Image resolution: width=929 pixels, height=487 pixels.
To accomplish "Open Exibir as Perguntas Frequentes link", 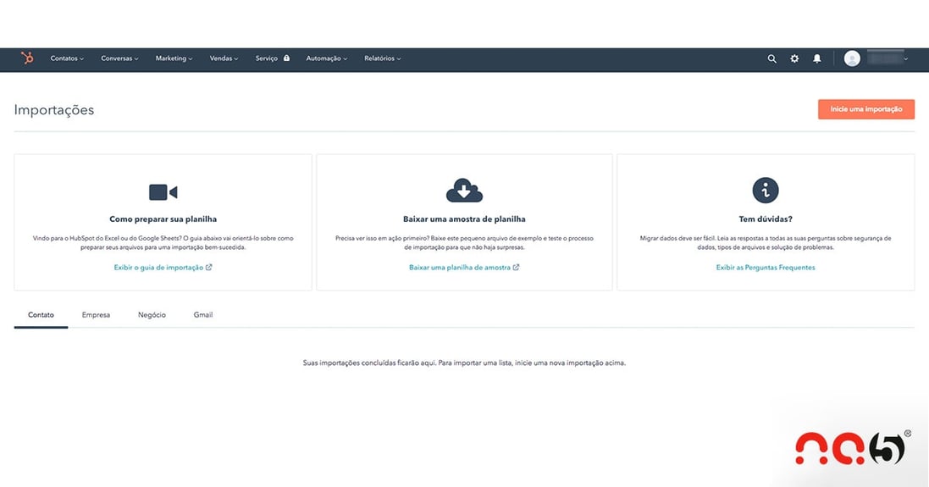I will (766, 268).
